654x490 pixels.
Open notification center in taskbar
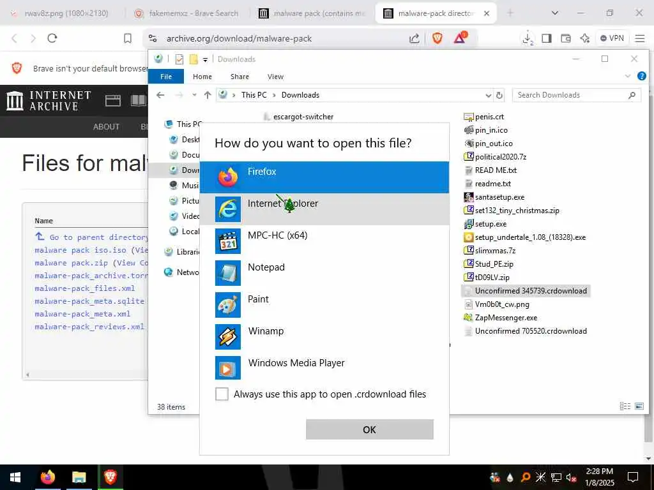click(x=633, y=477)
